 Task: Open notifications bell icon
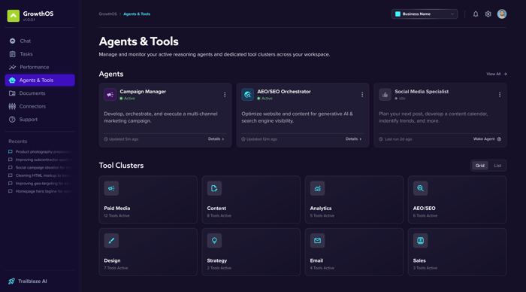point(476,14)
